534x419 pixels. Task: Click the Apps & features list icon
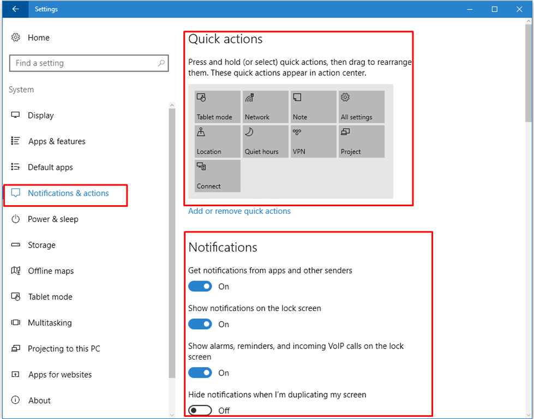click(15, 141)
